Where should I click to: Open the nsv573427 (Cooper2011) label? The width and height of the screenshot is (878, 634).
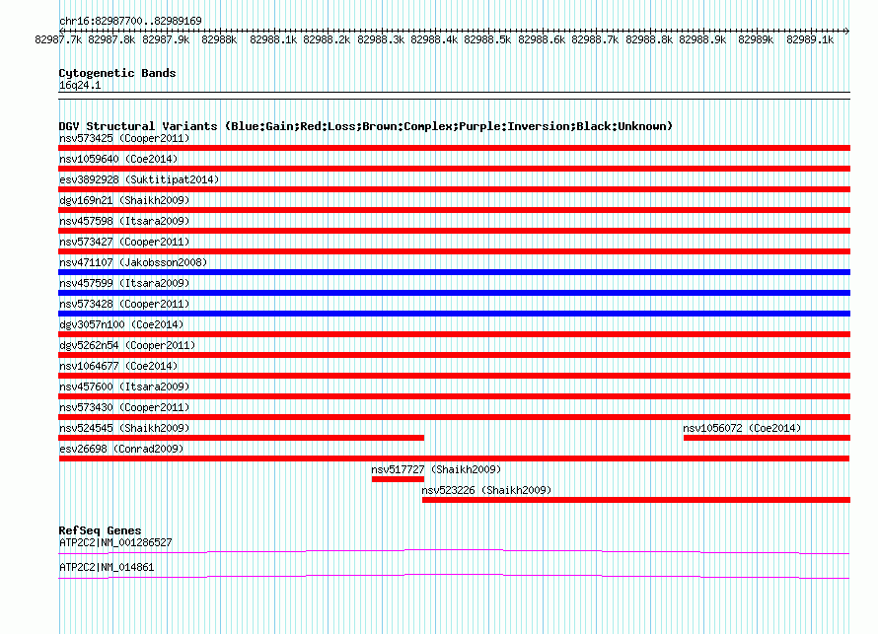click(x=124, y=242)
